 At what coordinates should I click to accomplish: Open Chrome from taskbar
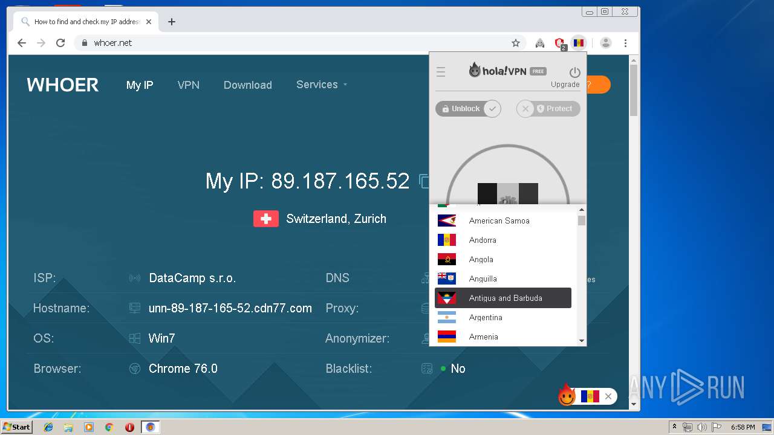pos(109,427)
